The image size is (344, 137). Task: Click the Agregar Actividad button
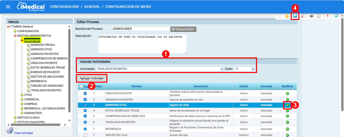92,78
